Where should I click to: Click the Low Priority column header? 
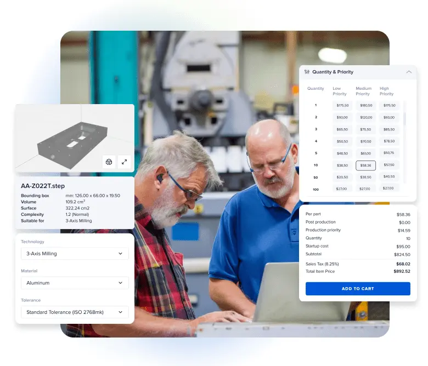point(339,91)
